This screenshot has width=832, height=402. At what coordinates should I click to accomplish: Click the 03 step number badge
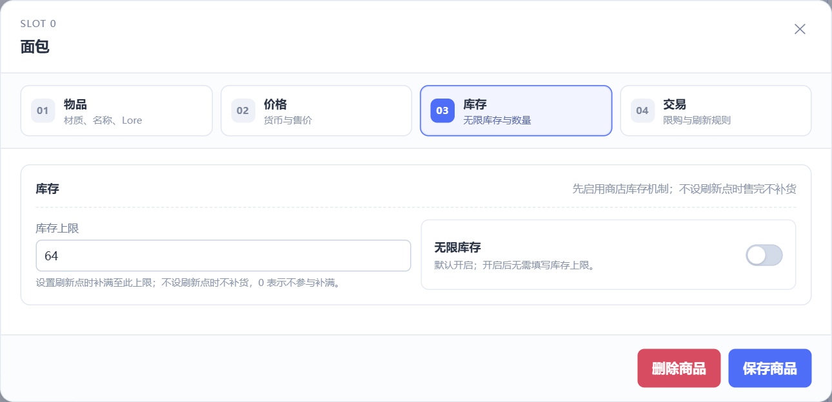click(x=442, y=111)
